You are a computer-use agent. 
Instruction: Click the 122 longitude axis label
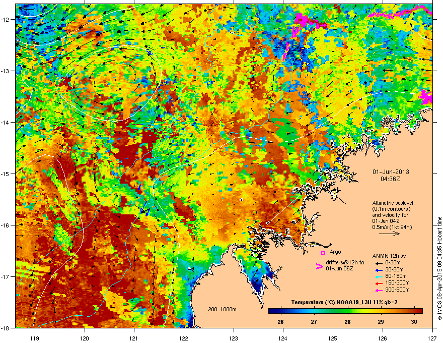[184, 338]
